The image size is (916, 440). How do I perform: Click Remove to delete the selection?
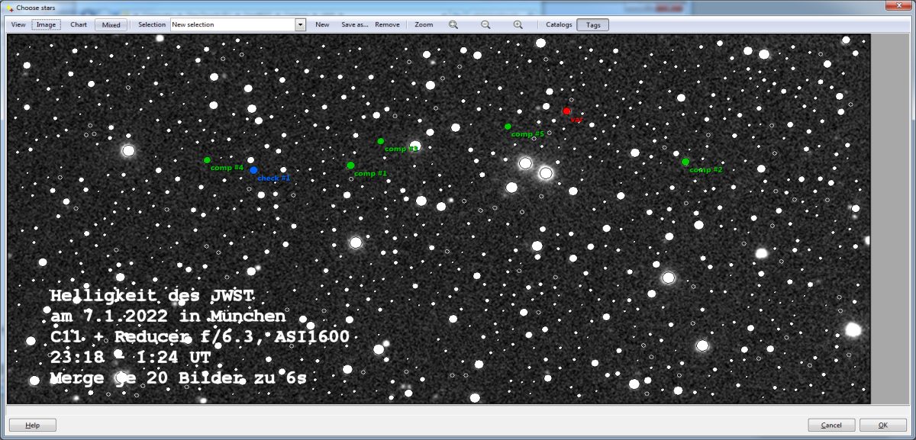point(387,24)
